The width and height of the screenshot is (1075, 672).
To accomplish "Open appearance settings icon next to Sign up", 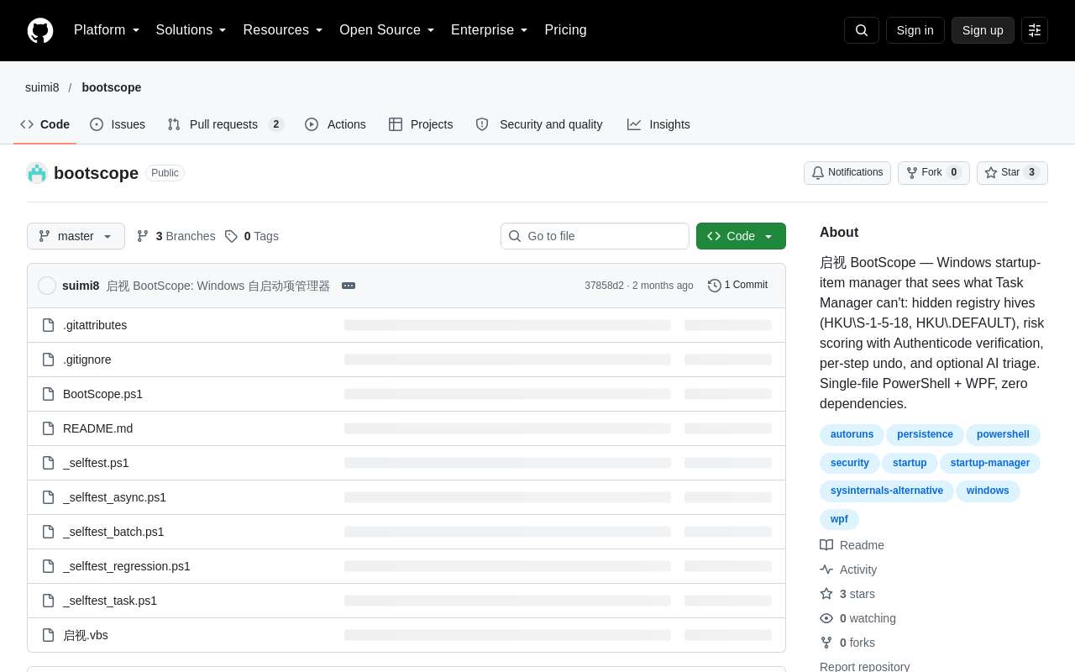I will click(x=1035, y=30).
